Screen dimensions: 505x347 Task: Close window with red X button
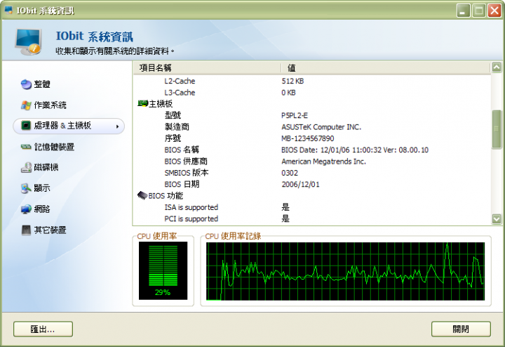494,11
